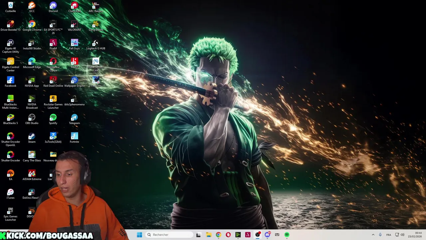Image resolution: width=426 pixels, height=240 pixels.
Task: Select the Meta Horizon Link icon
Action: [96, 65]
